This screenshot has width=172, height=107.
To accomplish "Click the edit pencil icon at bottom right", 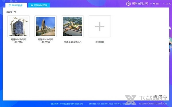I will coord(160,96).
